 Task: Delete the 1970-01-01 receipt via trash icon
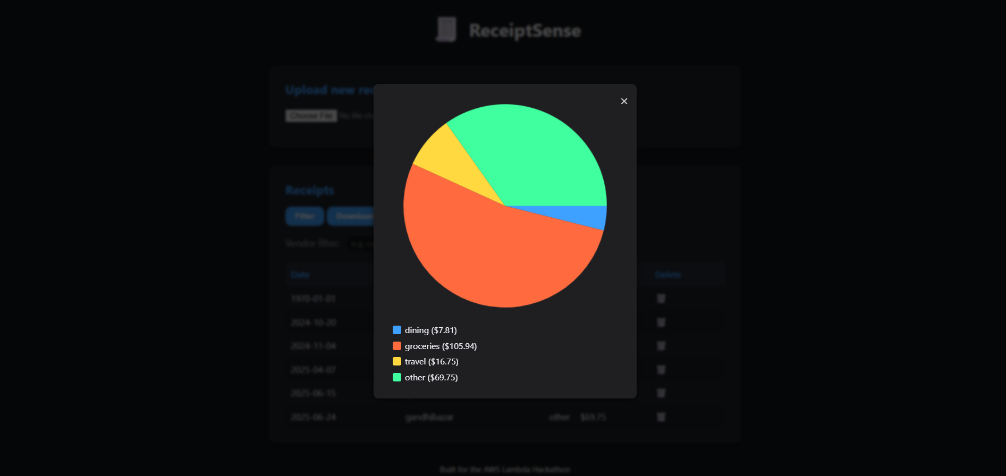click(661, 299)
